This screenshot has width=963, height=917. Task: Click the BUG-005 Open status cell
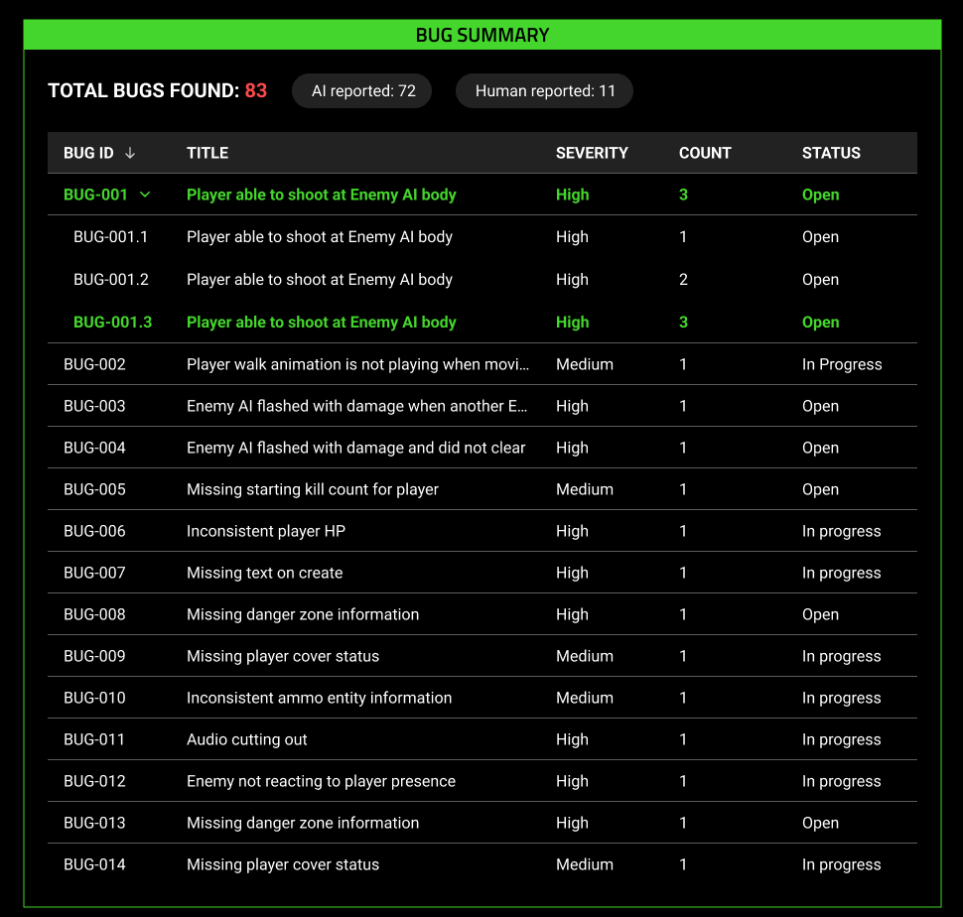(x=820, y=490)
